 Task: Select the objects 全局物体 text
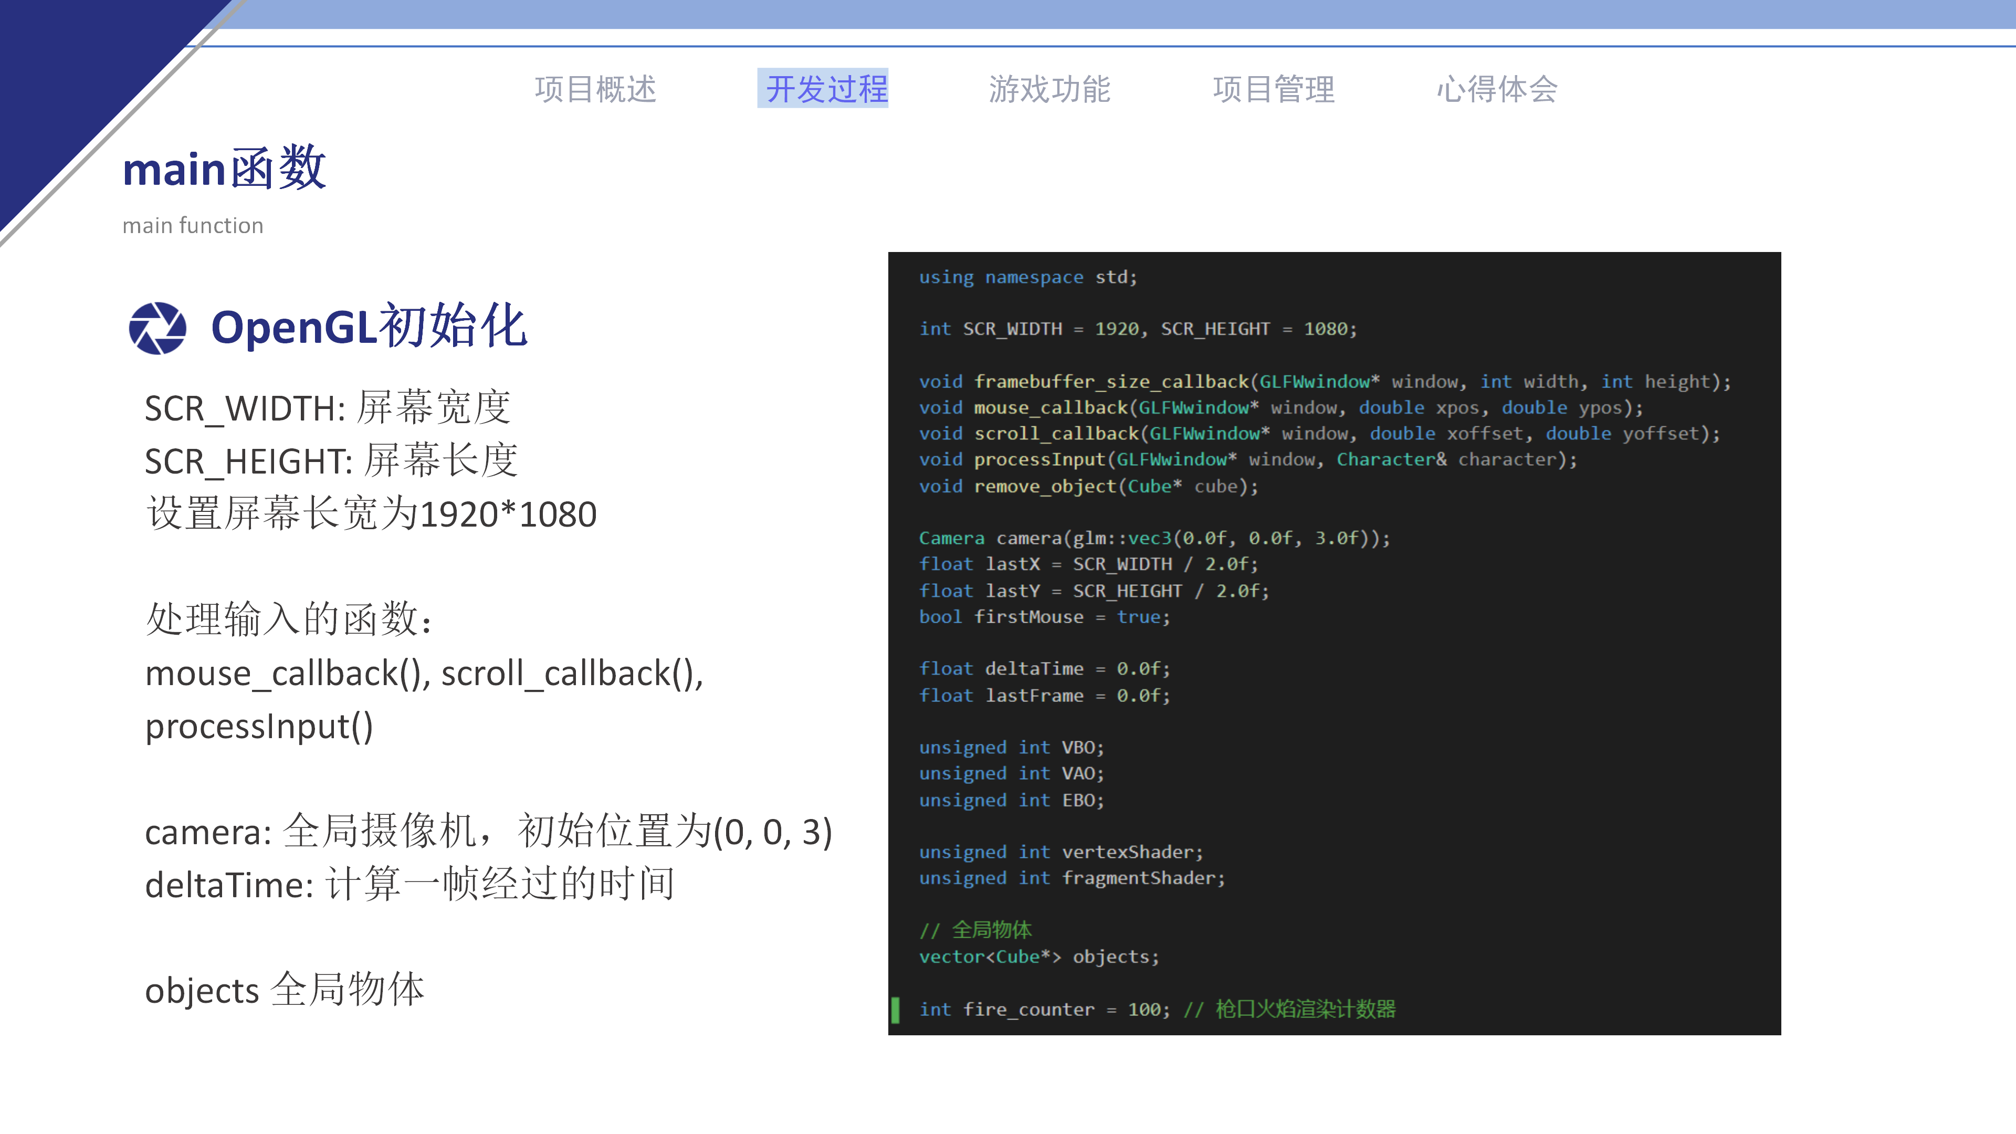coord(283,989)
